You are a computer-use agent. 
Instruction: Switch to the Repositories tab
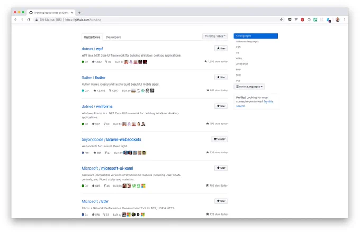[92, 37]
